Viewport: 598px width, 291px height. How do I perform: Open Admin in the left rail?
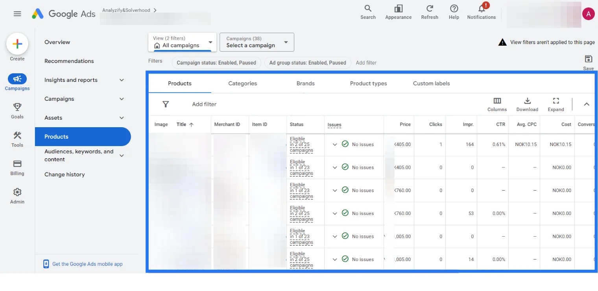pos(17,196)
